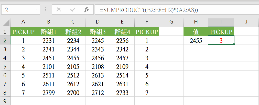Open Insert Function fx dialog

pos(87,10)
